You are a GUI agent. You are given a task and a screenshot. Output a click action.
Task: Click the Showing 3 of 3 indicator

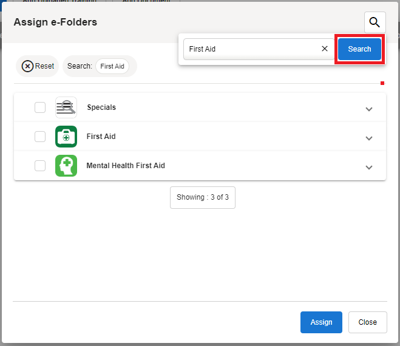click(203, 197)
